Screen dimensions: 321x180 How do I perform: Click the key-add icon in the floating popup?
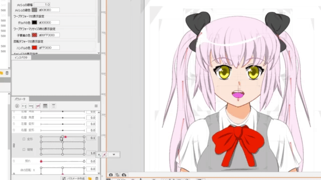pos(99,154)
